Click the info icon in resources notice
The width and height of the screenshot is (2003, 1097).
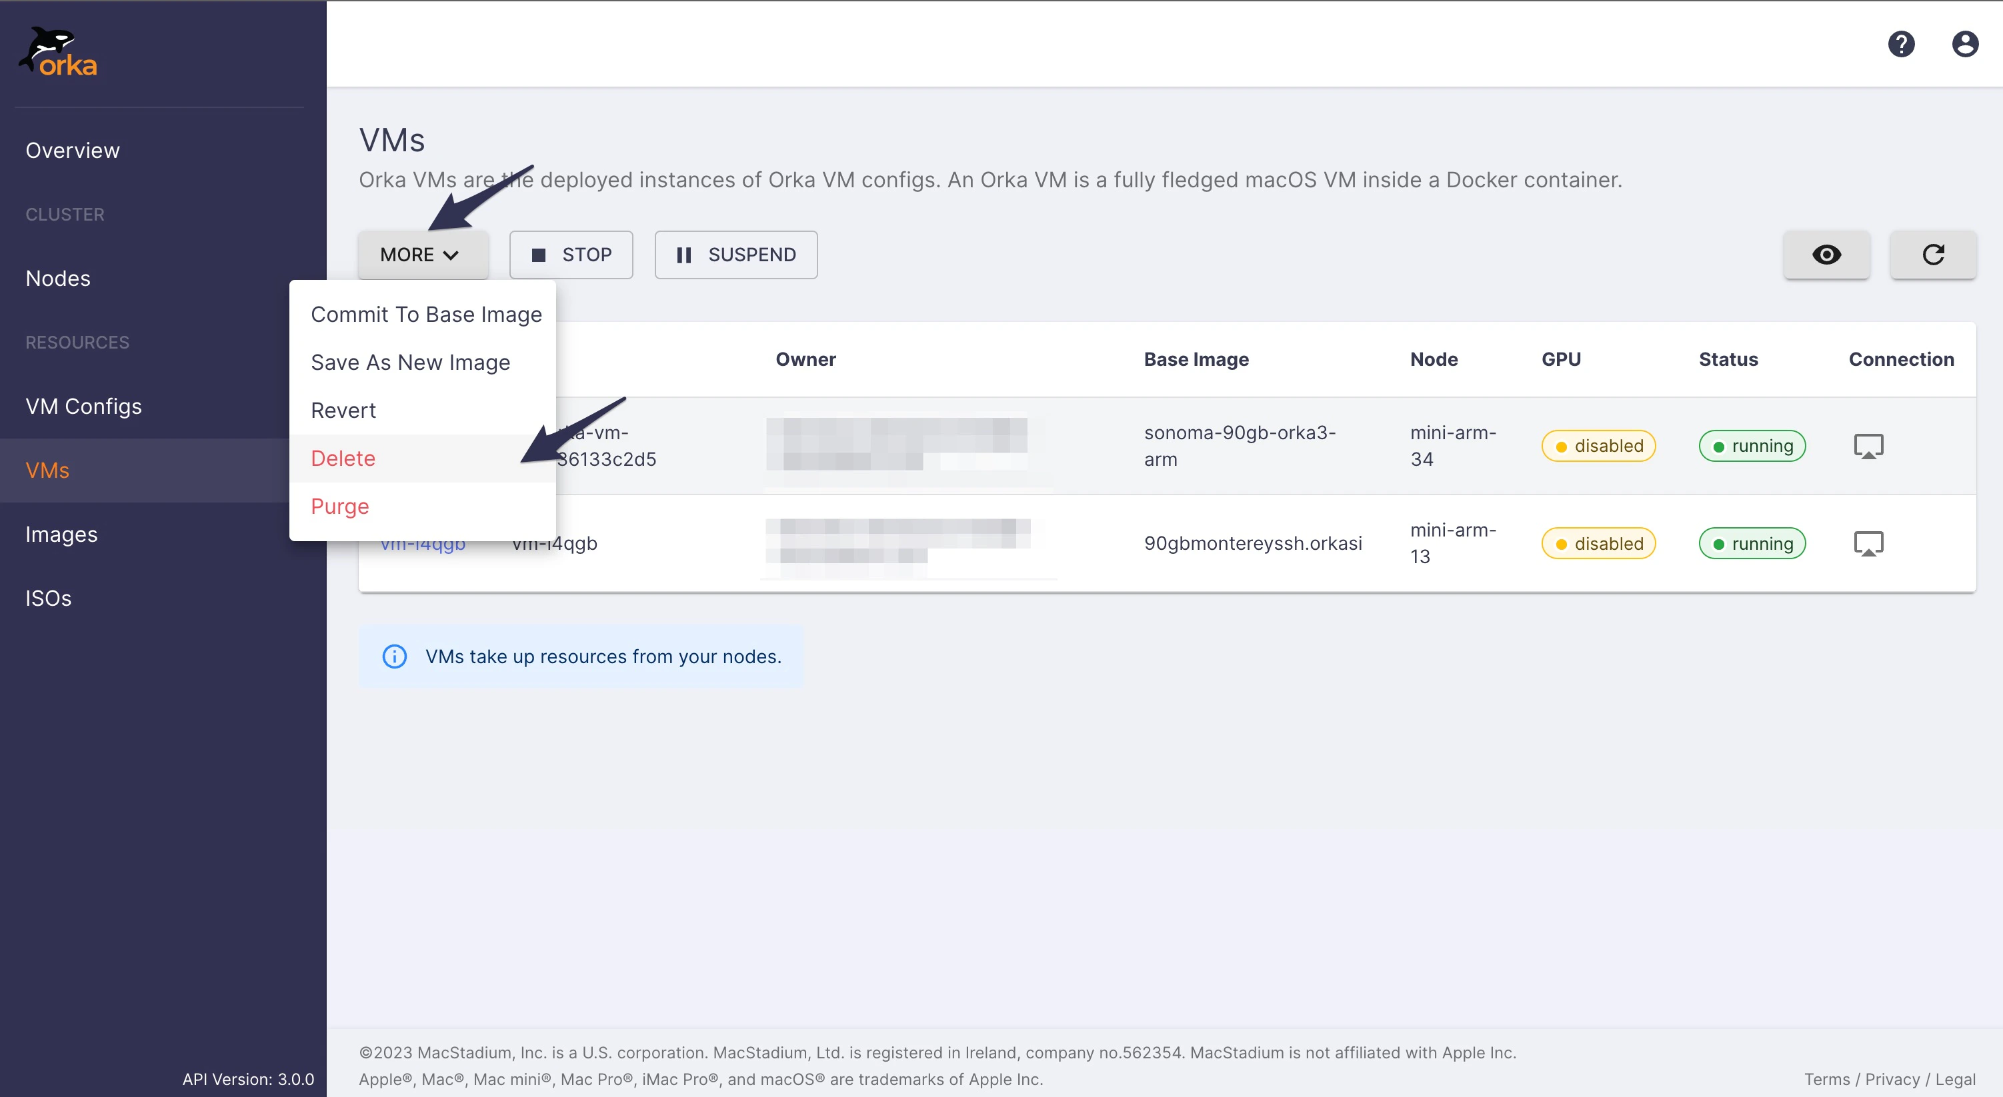[395, 656]
